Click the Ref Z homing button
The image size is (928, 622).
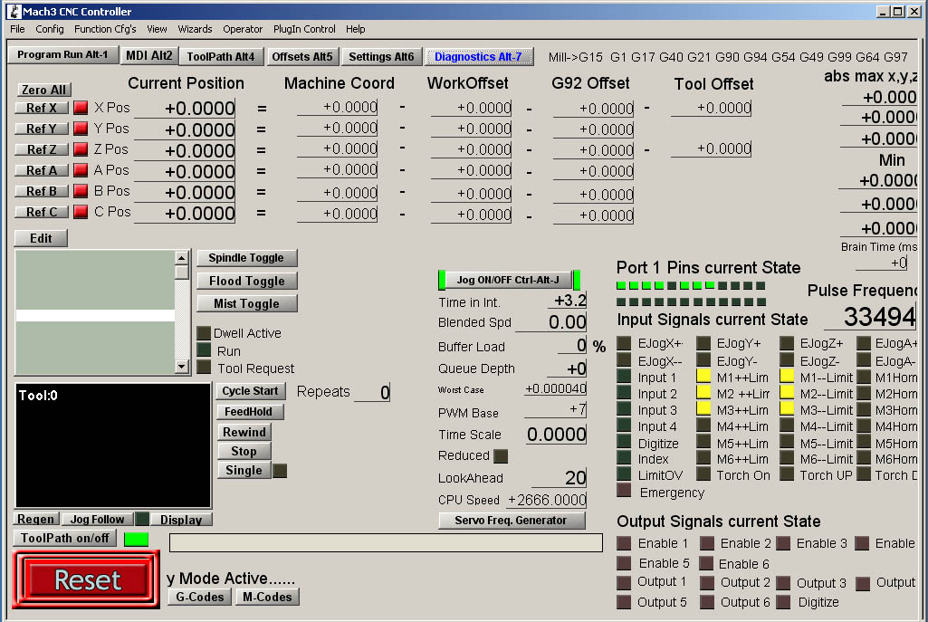[42, 149]
